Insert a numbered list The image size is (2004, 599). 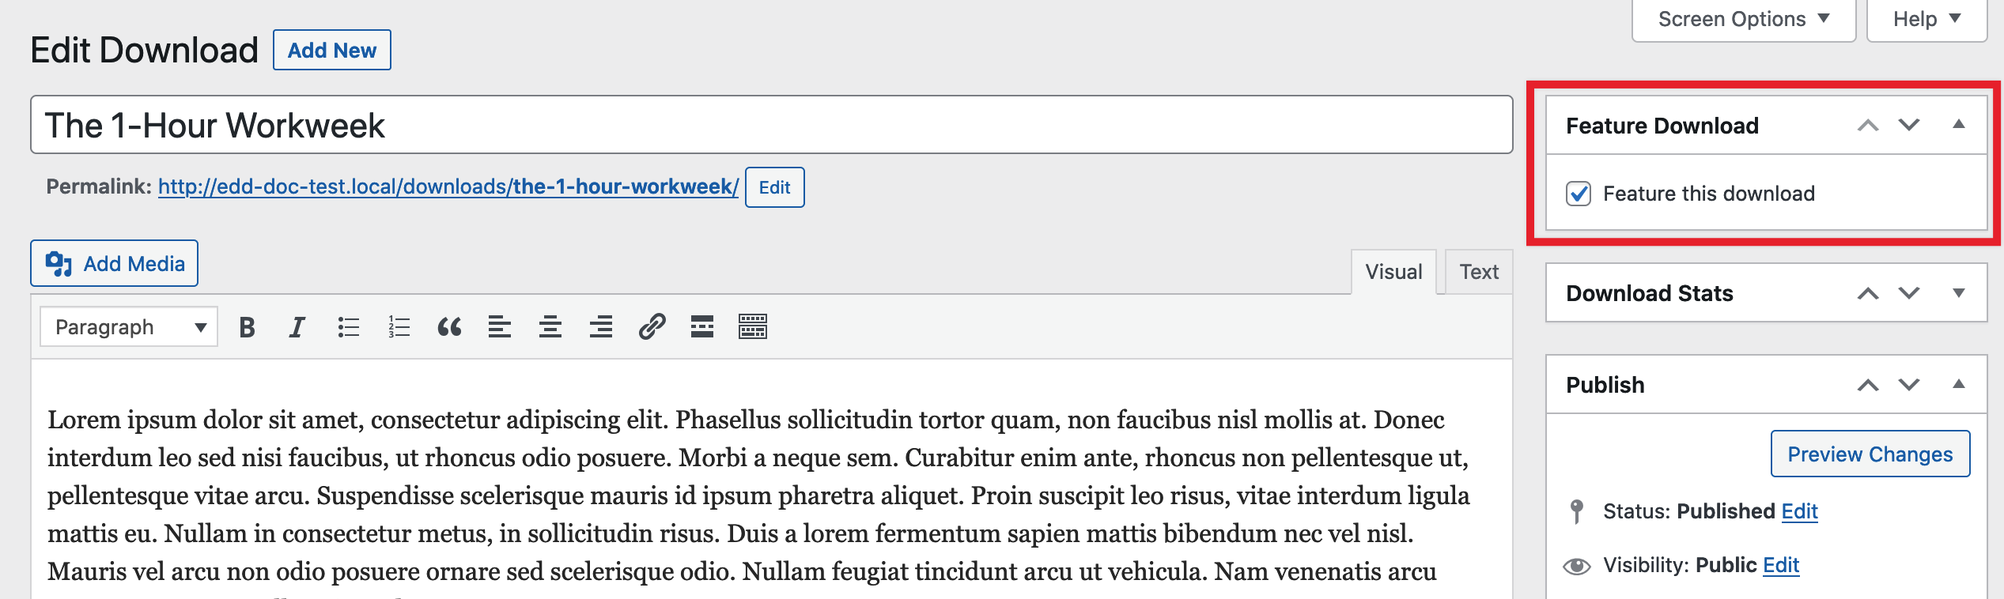tap(399, 327)
